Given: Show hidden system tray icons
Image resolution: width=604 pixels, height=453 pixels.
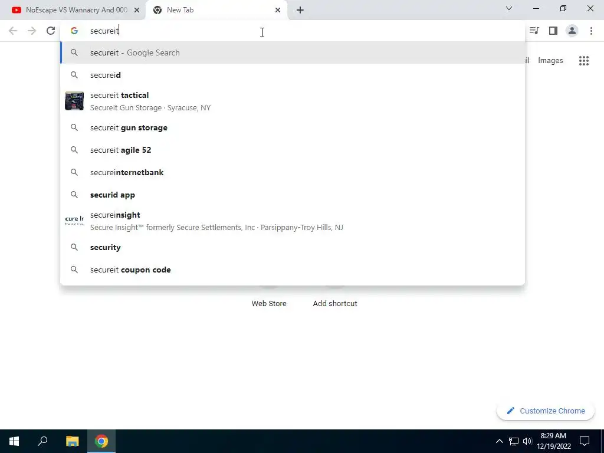Looking at the screenshot, I should pyautogui.click(x=499, y=441).
